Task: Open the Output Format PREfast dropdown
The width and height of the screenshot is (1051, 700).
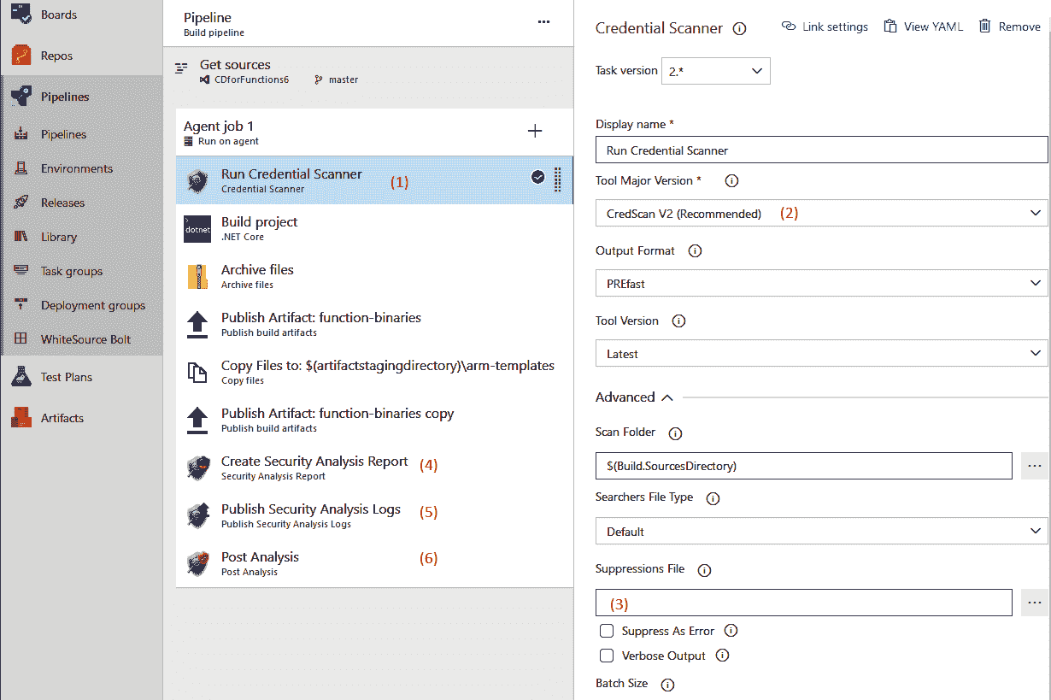Action: click(x=822, y=283)
